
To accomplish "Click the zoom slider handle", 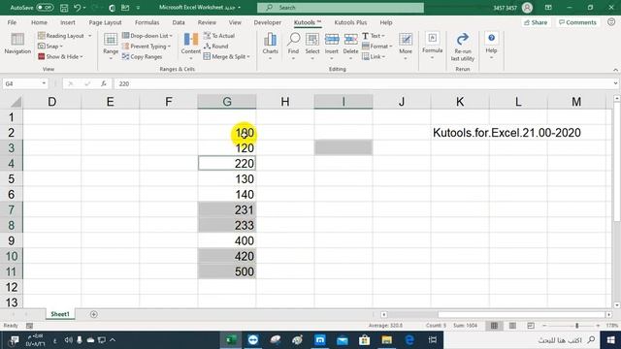I will (576, 326).
